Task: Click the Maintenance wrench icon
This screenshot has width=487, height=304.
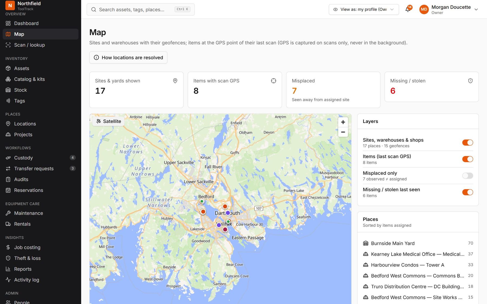Action: click(8, 213)
